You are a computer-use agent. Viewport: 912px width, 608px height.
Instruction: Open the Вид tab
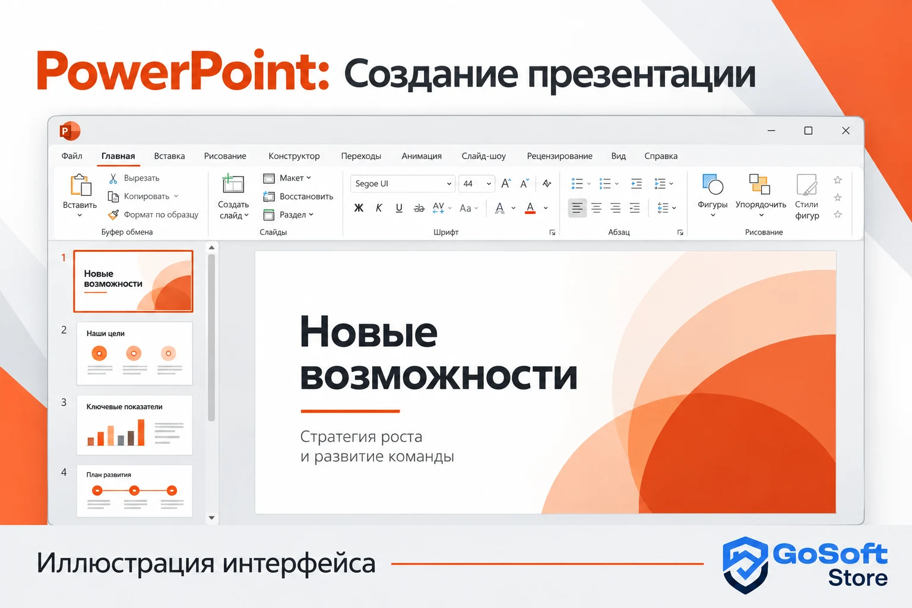619,156
